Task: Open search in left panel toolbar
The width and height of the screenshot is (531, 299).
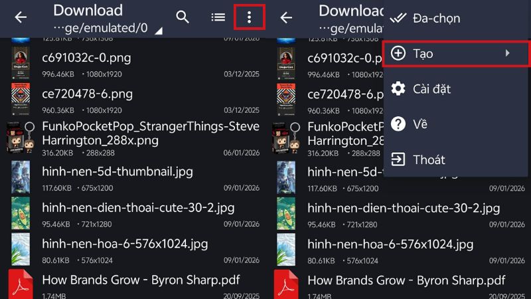Action: pyautogui.click(x=183, y=17)
